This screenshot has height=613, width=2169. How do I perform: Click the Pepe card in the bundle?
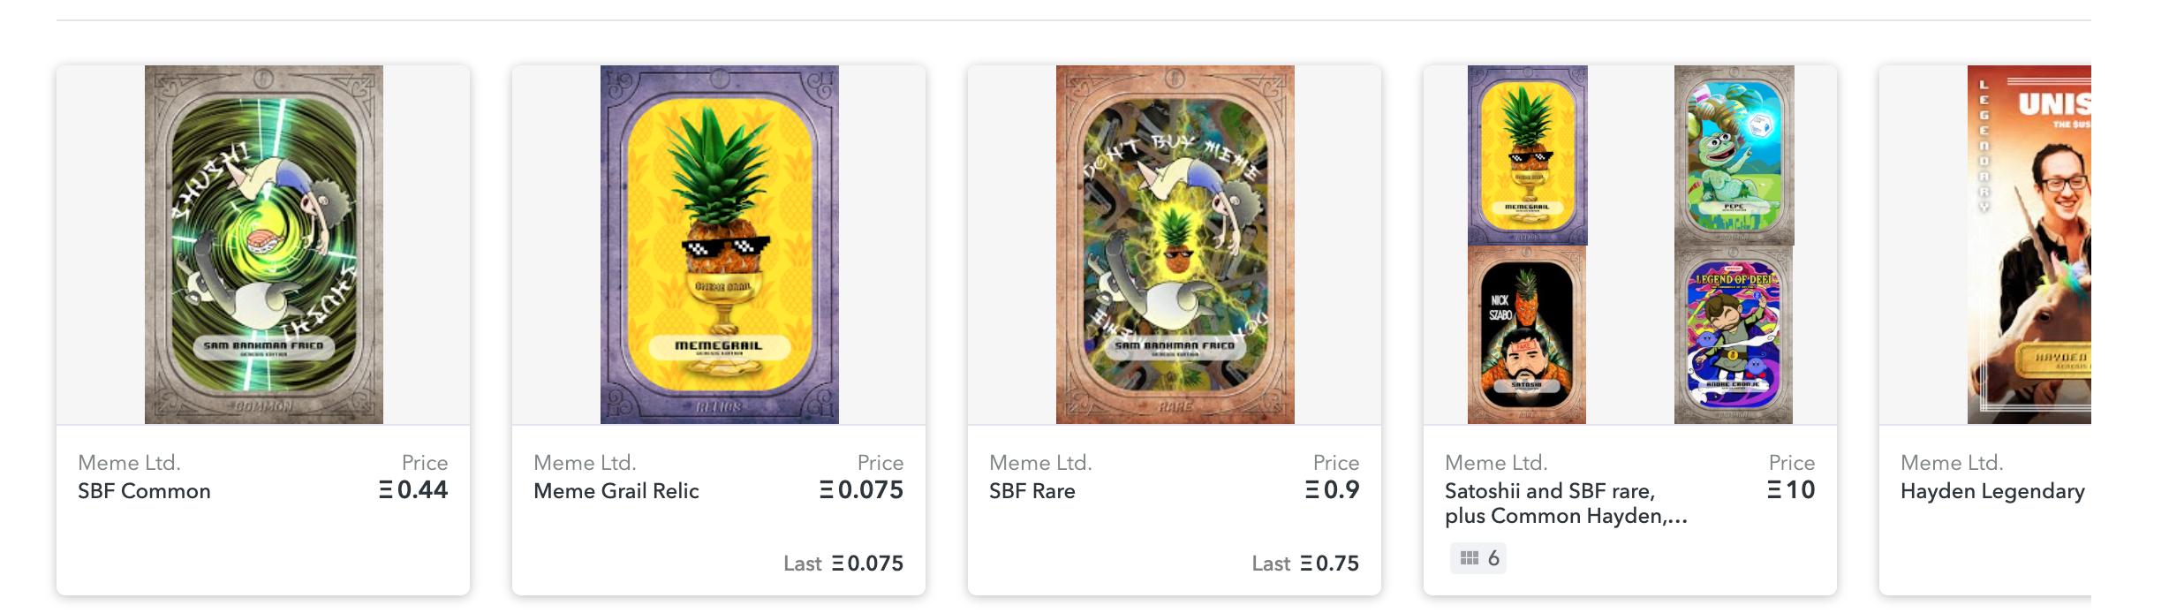pos(1734,155)
